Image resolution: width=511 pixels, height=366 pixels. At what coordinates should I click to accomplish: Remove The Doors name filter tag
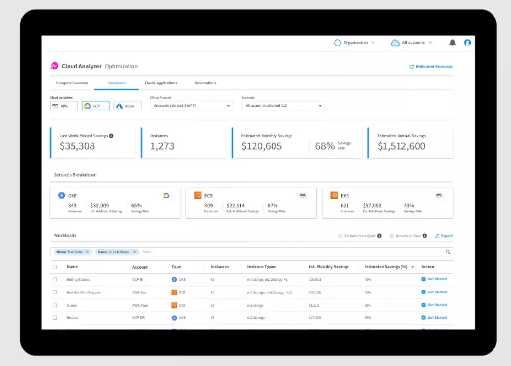tap(88, 252)
